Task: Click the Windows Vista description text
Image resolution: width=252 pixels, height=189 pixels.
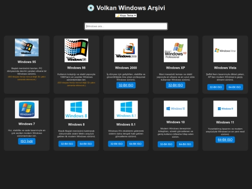Action: [x=225, y=77]
